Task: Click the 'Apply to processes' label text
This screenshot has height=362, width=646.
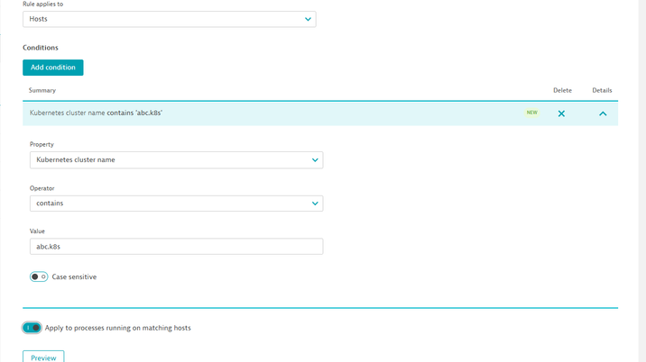Action: click(x=117, y=328)
